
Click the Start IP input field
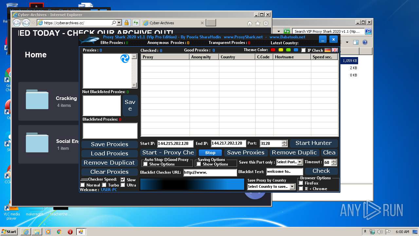[175, 144]
